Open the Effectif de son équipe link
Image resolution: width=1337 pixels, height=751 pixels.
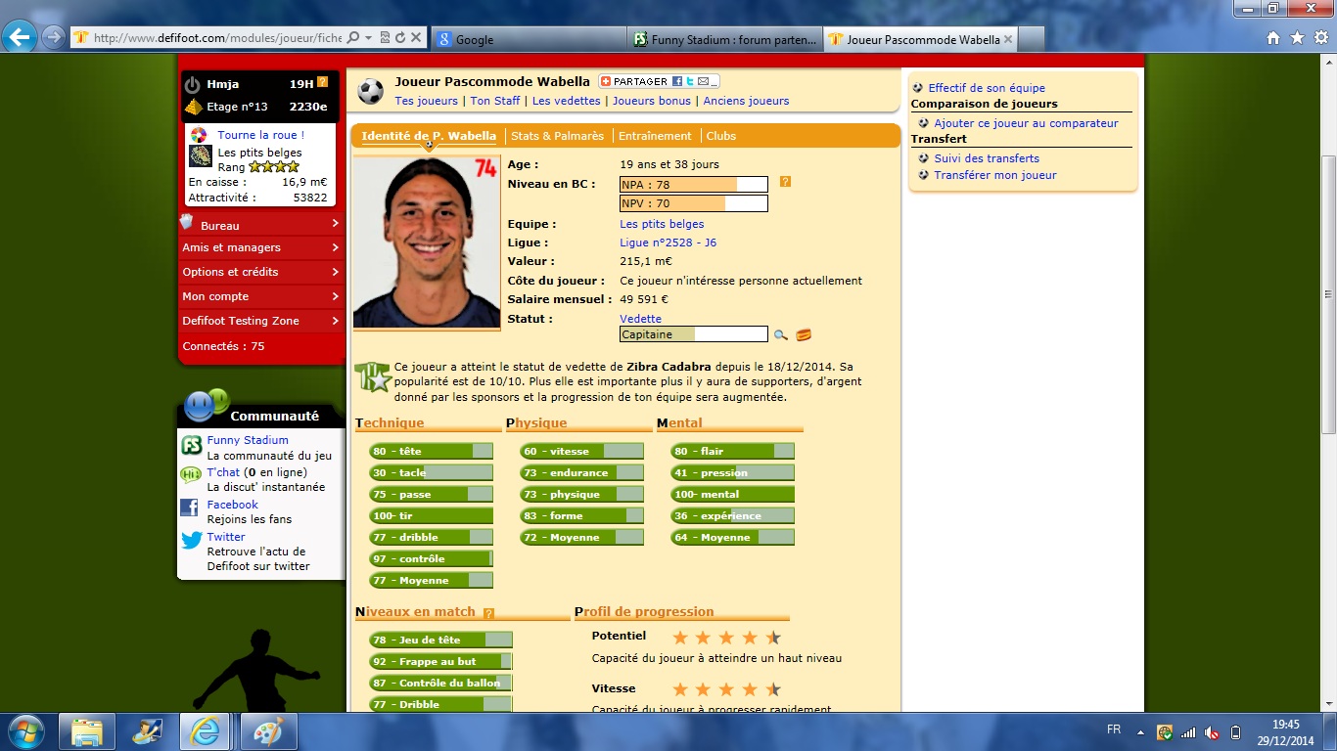click(x=987, y=88)
